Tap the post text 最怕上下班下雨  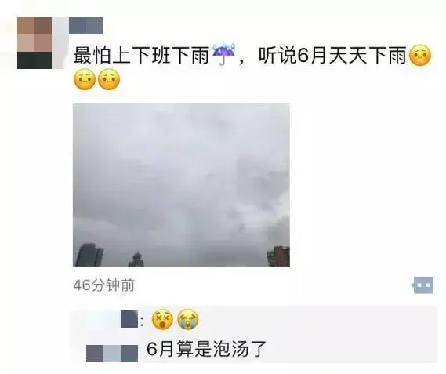[141, 55]
